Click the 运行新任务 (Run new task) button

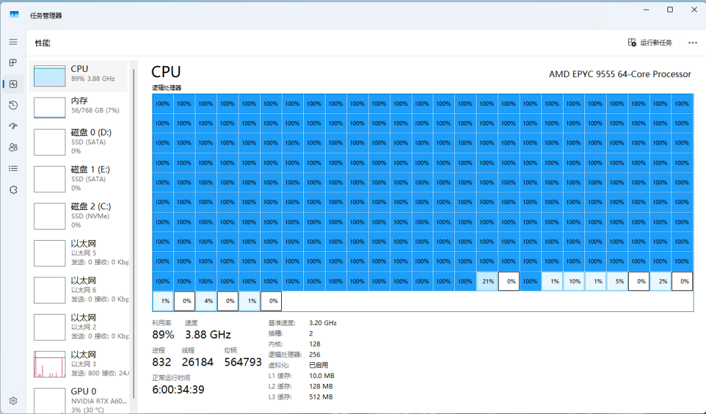tap(650, 43)
